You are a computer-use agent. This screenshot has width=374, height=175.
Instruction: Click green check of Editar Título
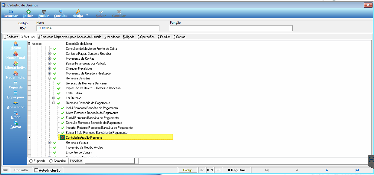click(58, 93)
